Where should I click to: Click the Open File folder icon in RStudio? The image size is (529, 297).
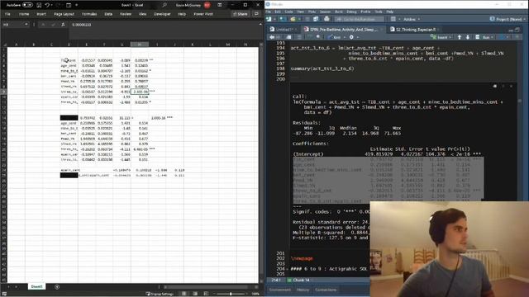293,19
